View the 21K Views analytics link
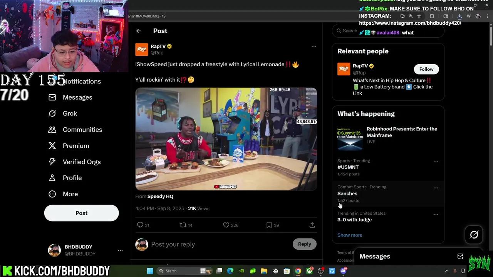493x277 pixels. click(199, 209)
